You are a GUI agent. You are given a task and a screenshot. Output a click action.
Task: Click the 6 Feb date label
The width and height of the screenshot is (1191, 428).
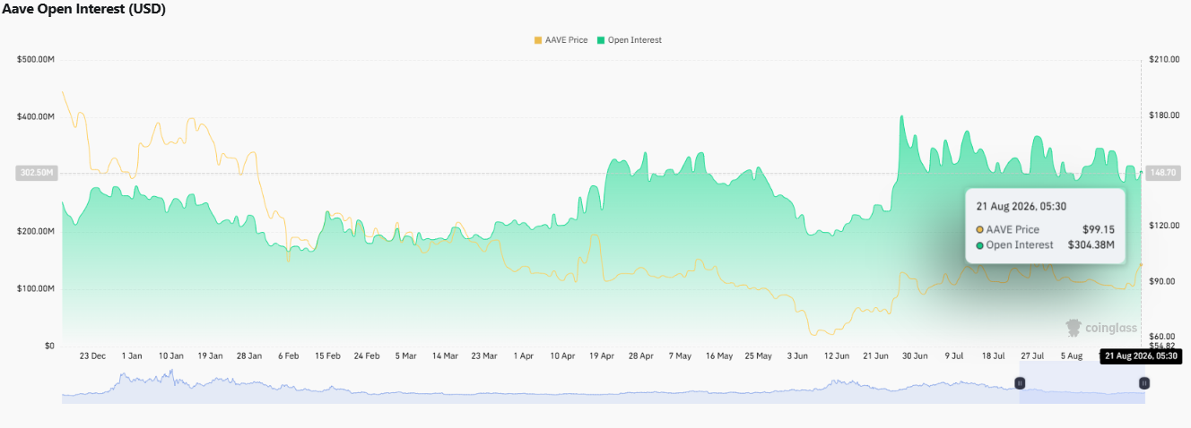click(288, 355)
